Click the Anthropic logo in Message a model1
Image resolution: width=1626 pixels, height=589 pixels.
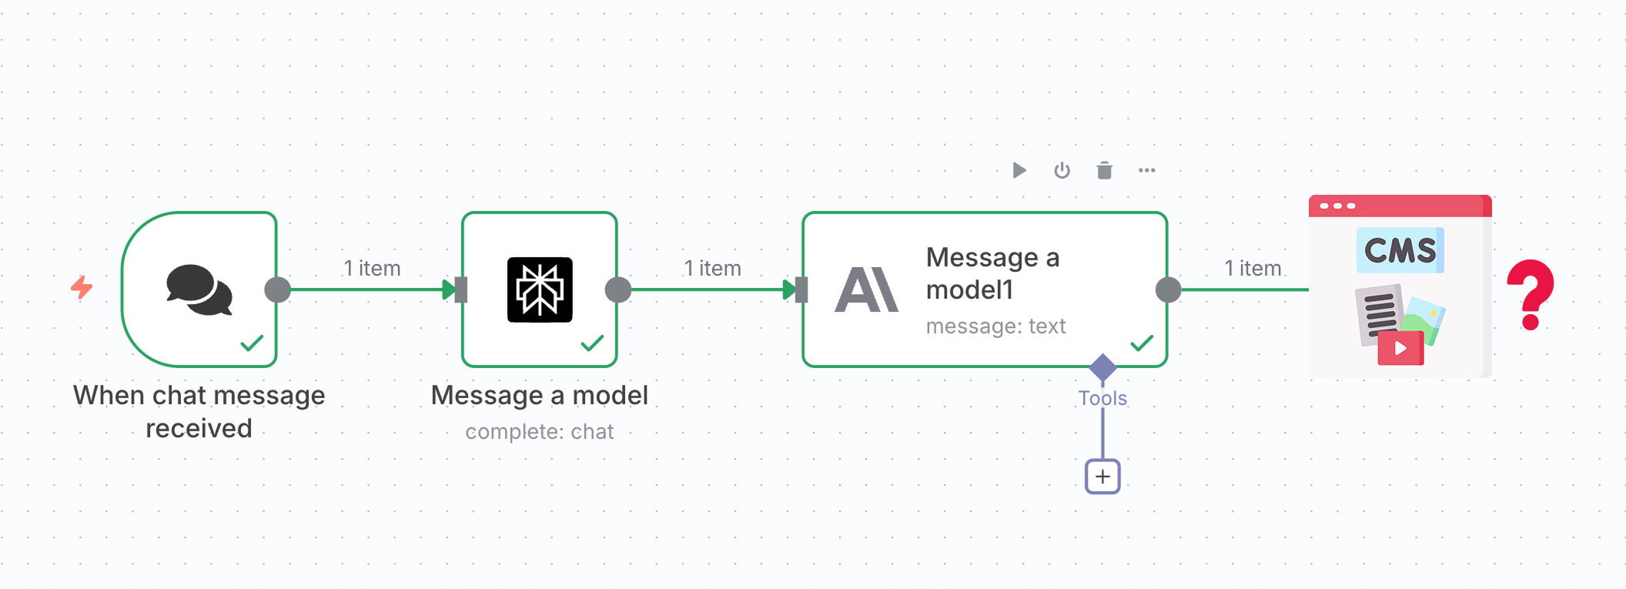[x=866, y=290]
